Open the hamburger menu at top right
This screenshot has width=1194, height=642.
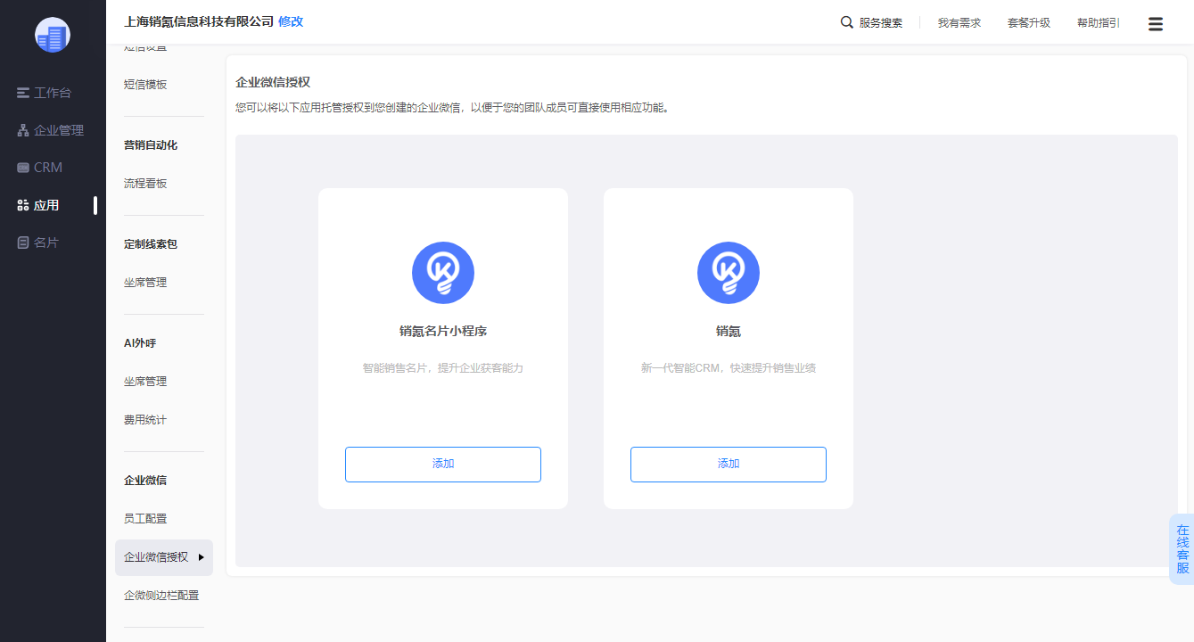[x=1156, y=24]
